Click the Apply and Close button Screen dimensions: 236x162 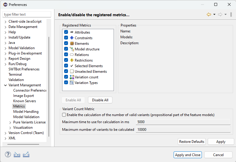pyautogui.click(x=188, y=155)
